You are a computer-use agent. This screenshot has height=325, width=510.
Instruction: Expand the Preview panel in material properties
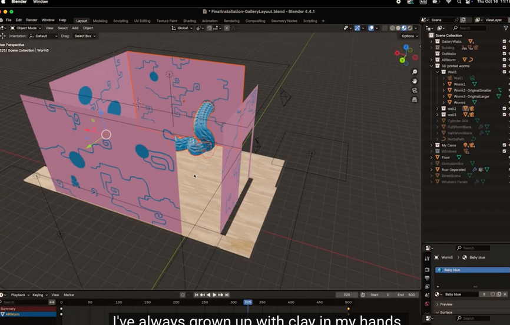click(x=446, y=304)
